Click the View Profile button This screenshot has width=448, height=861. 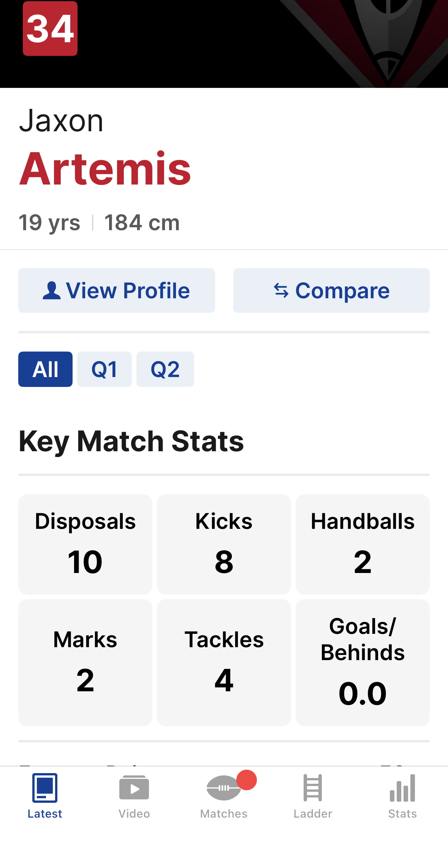[117, 291]
